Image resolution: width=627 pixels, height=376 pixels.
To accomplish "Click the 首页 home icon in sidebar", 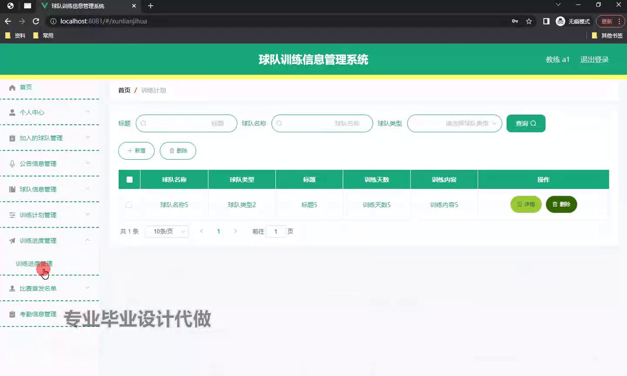I will tap(12, 87).
